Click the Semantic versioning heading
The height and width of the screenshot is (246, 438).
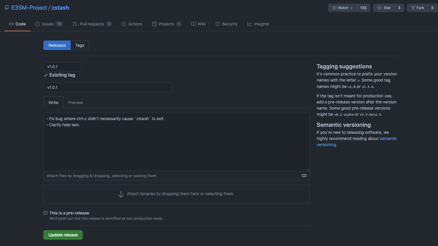[x=344, y=125]
